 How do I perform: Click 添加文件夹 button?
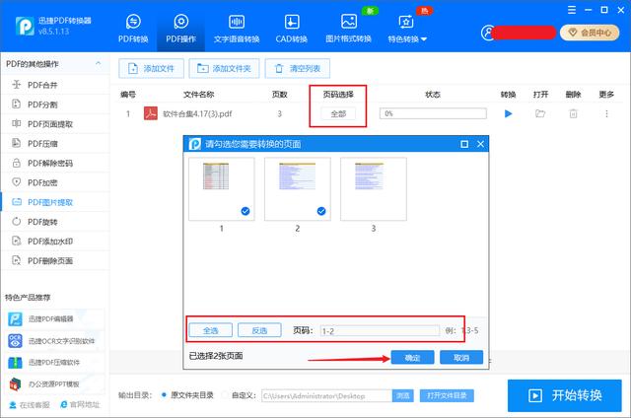tap(224, 68)
